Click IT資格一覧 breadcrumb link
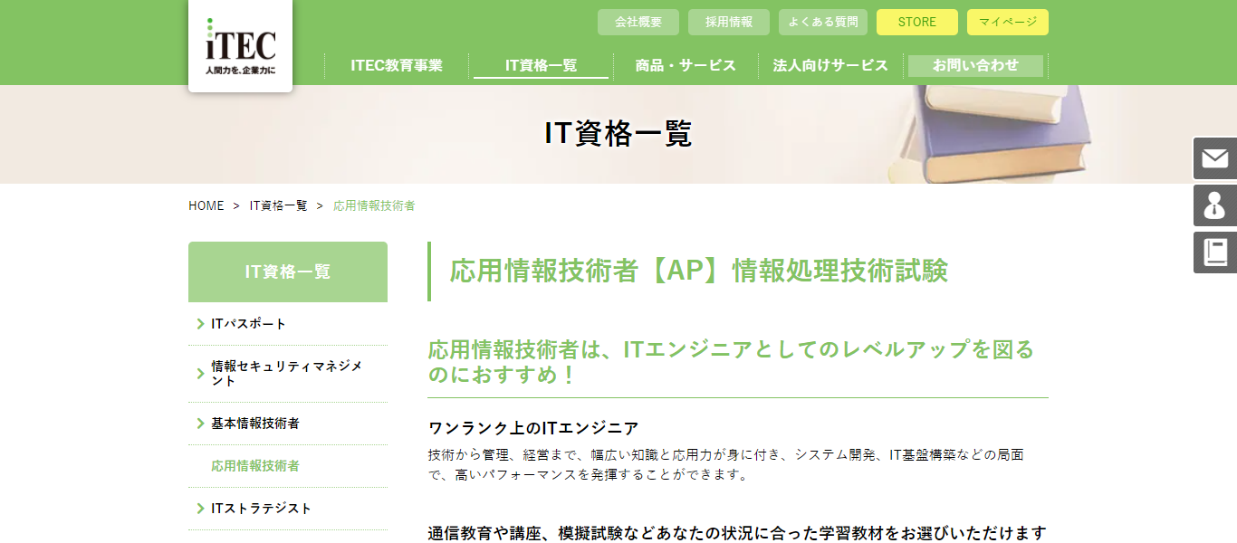This screenshot has width=1237, height=543. 278,205
